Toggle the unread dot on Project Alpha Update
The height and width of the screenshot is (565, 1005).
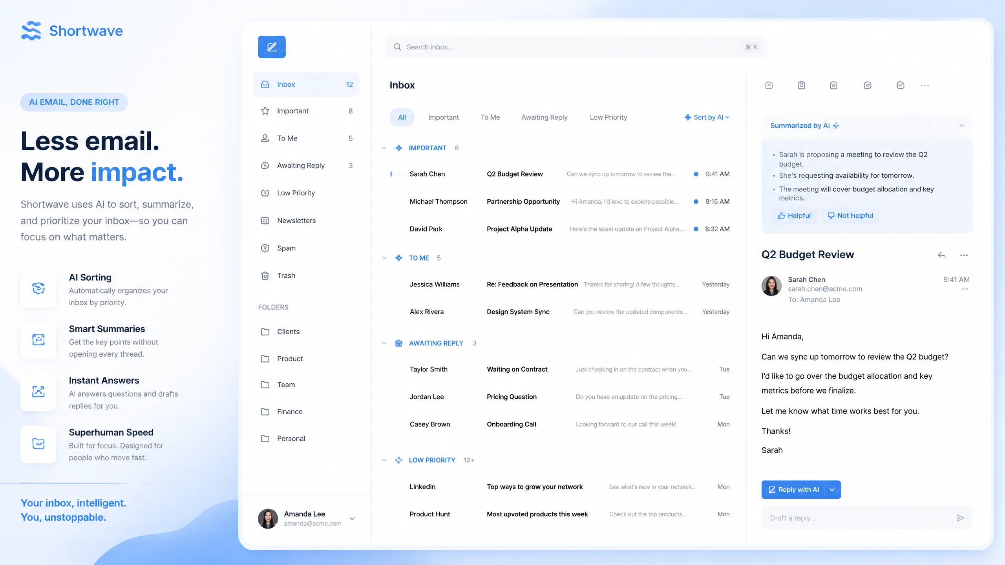[696, 229]
